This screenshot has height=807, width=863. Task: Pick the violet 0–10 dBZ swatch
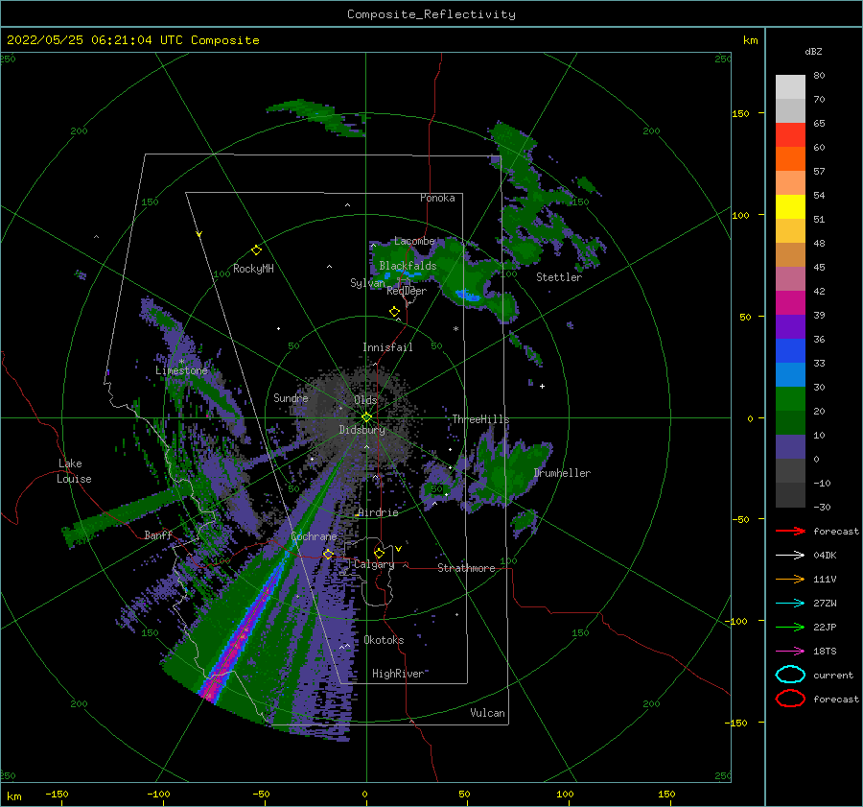(x=790, y=447)
